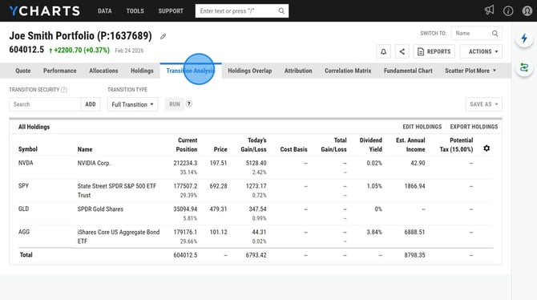Screen dimensions: 537x300
Task: Open the SUPPORT menu
Action: [171, 11]
